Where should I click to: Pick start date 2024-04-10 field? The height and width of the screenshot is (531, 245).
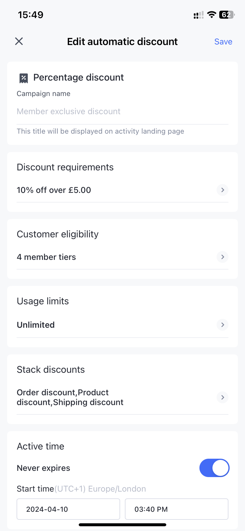point(68,509)
